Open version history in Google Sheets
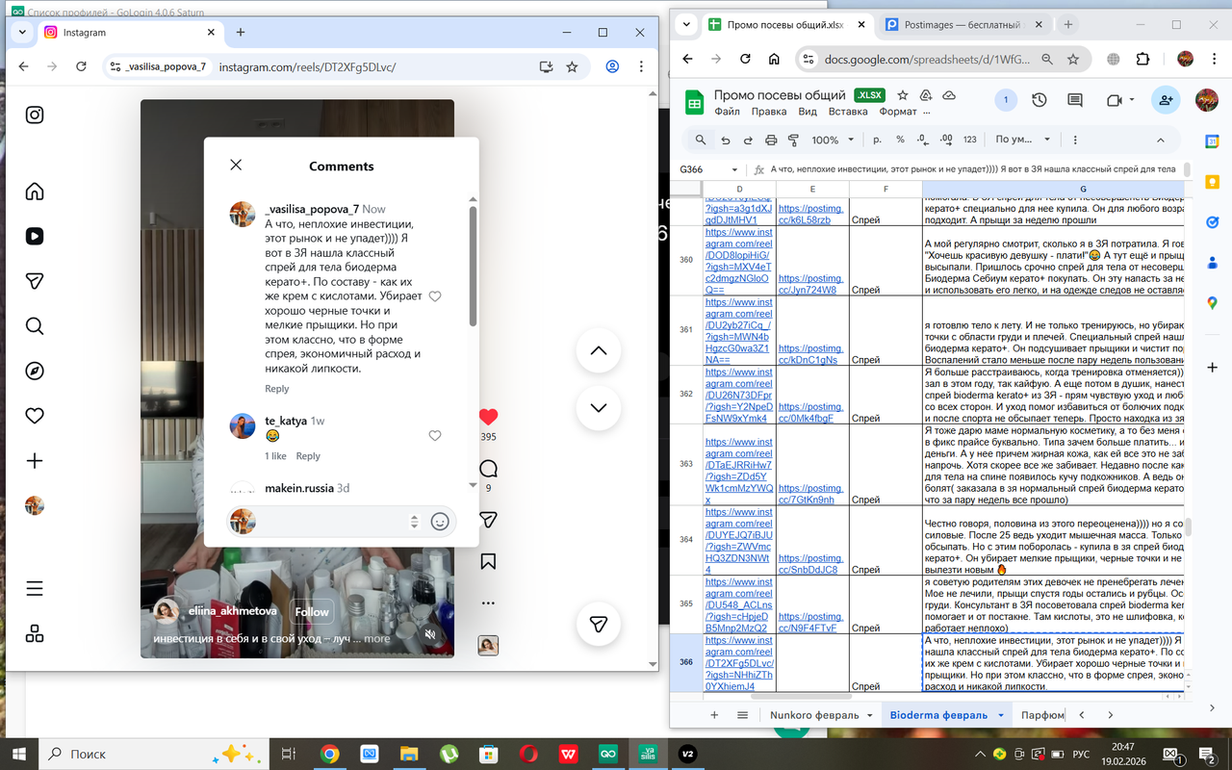This screenshot has height=770, width=1232. (1039, 100)
